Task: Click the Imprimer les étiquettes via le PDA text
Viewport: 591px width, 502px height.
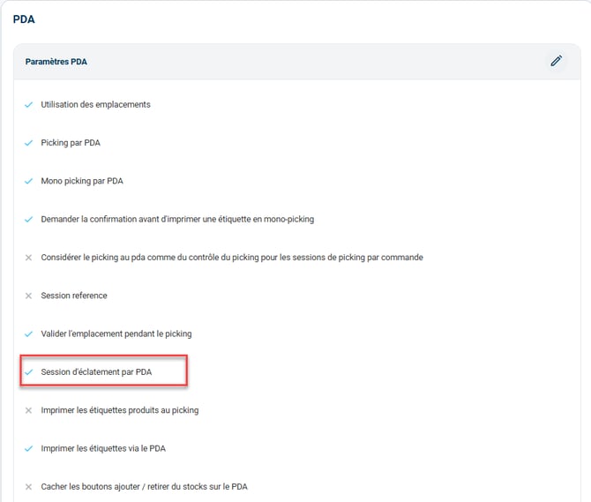Action: click(x=103, y=448)
